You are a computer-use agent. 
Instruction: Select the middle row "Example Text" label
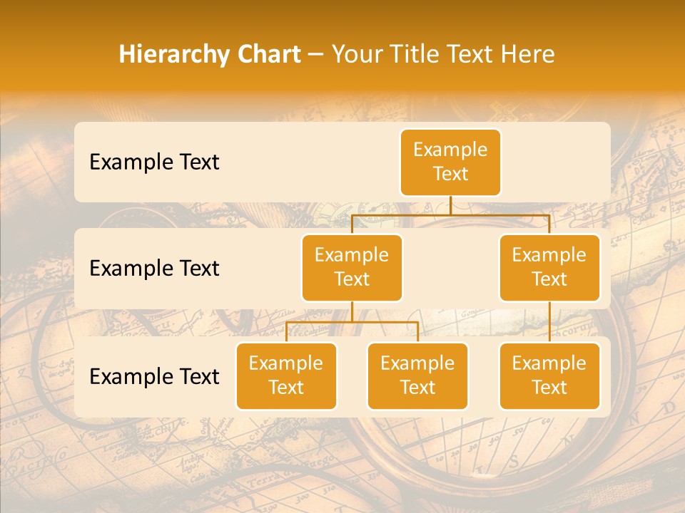154,268
